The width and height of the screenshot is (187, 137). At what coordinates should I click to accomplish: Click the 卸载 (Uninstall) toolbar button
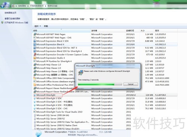tap(46, 26)
